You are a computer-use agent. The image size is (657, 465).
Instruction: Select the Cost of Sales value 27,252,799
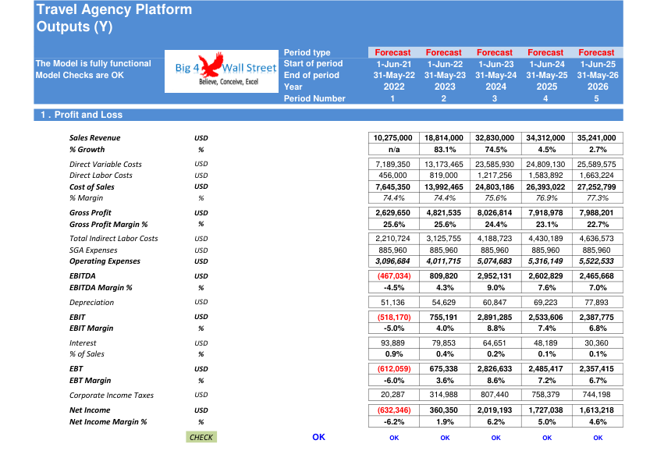coord(598,186)
